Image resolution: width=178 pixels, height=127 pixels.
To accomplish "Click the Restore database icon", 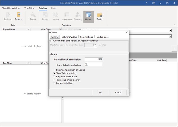I will 18,16.
